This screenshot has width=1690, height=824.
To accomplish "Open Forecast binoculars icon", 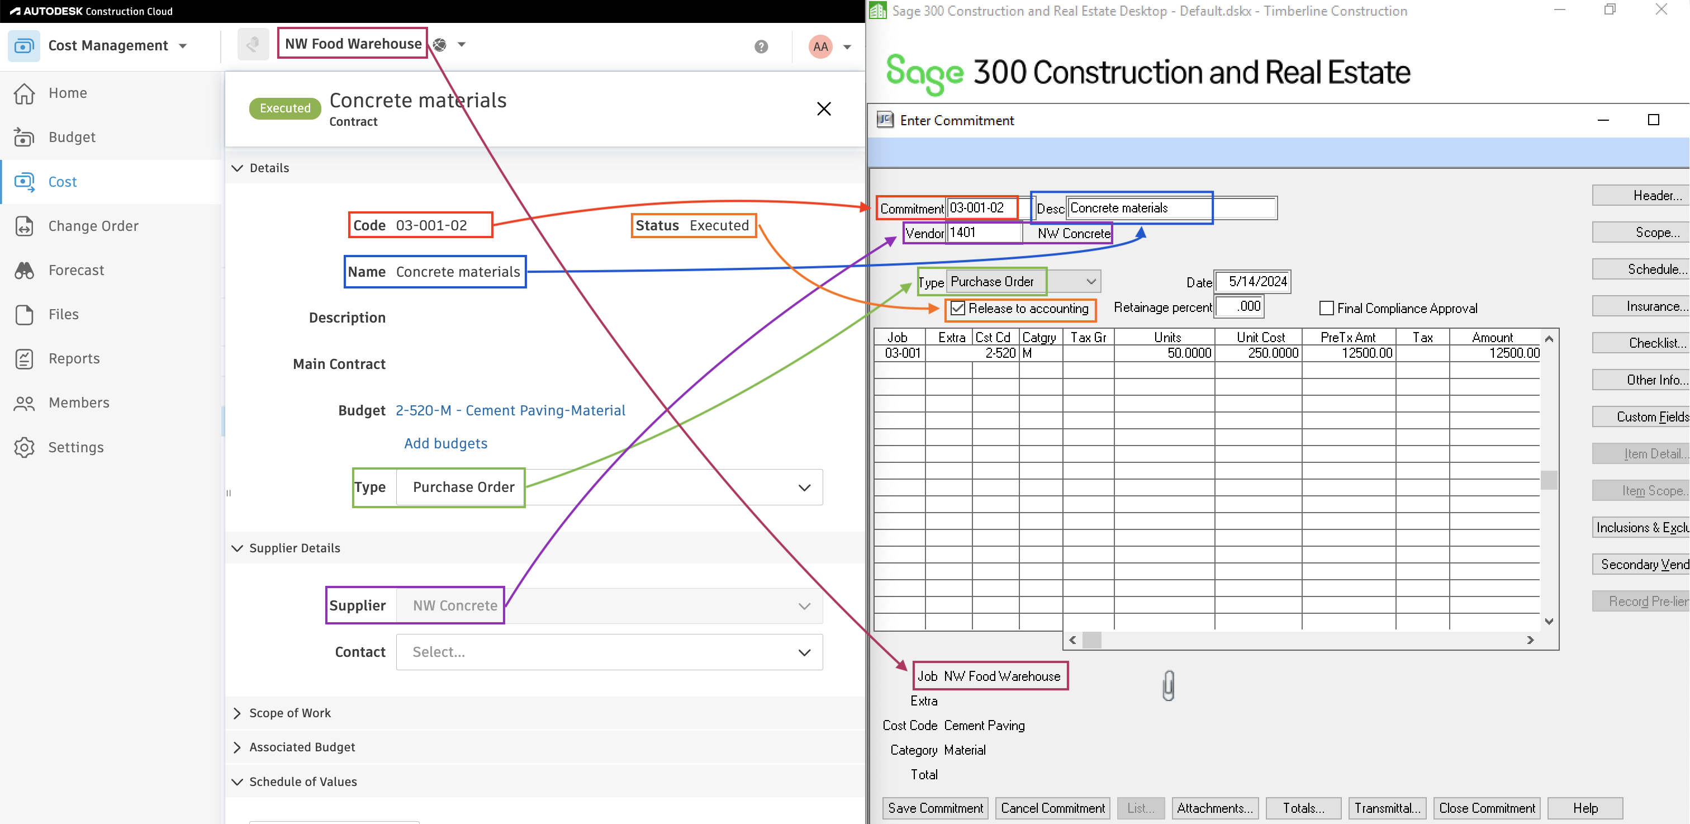I will [x=24, y=271].
